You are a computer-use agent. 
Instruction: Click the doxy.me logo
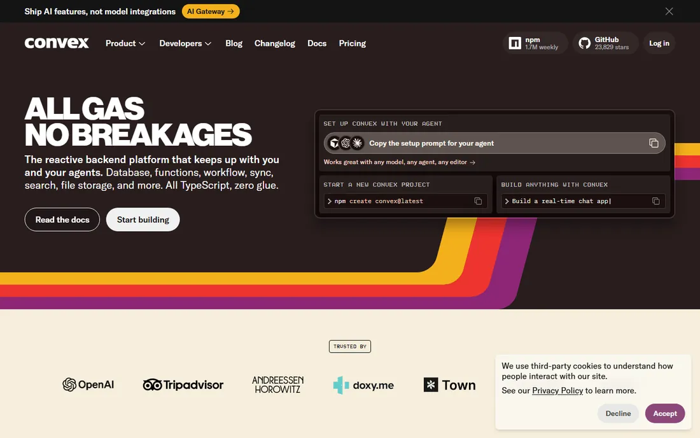(363, 385)
